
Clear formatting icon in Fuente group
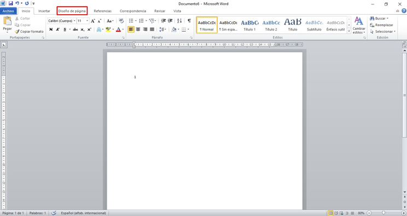tap(121, 21)
